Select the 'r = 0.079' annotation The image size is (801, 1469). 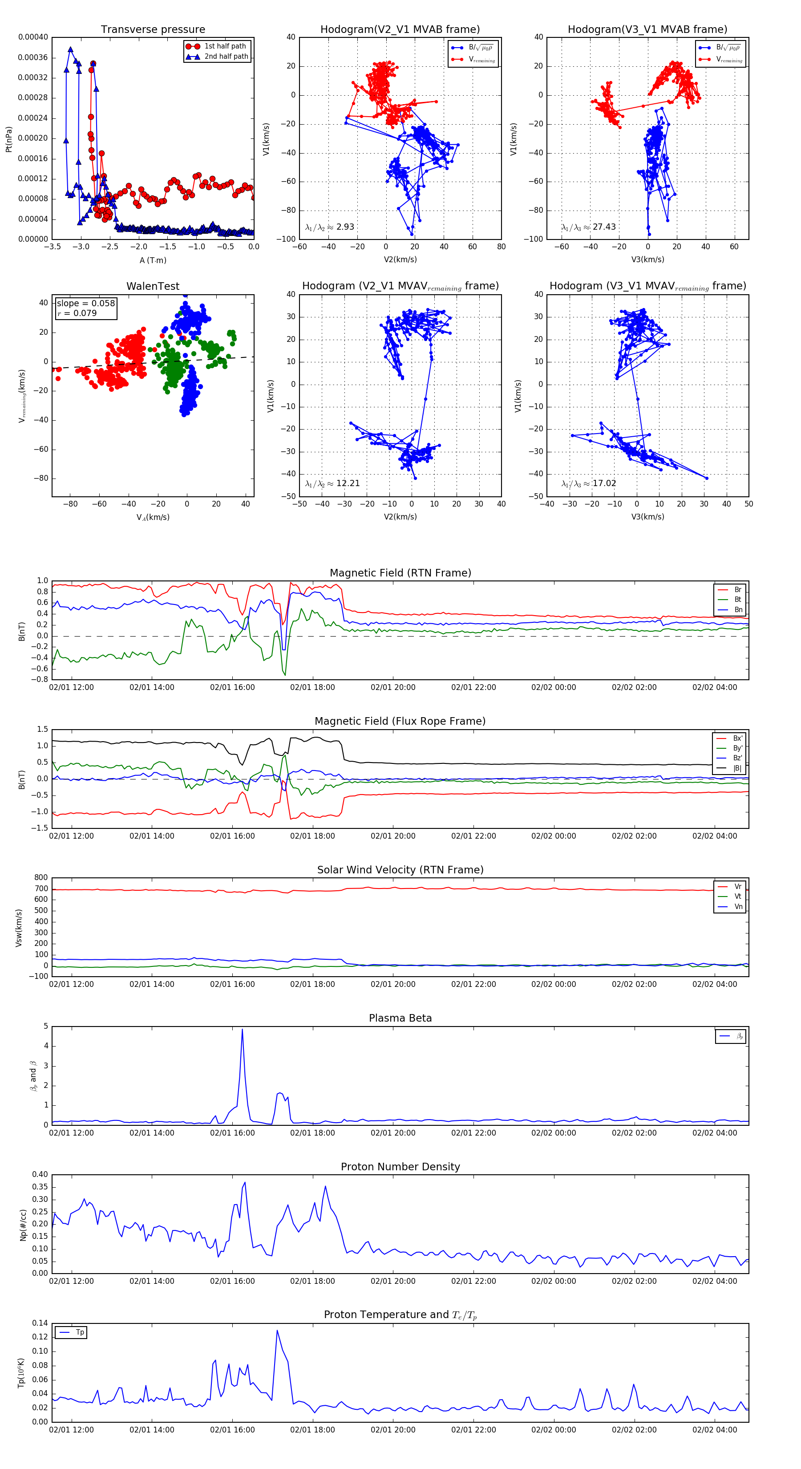(77, 313)
